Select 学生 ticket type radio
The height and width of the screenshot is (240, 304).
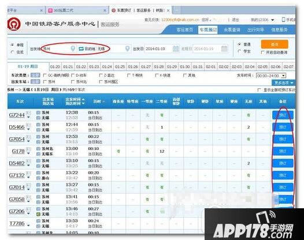click(x=239, y=51)
